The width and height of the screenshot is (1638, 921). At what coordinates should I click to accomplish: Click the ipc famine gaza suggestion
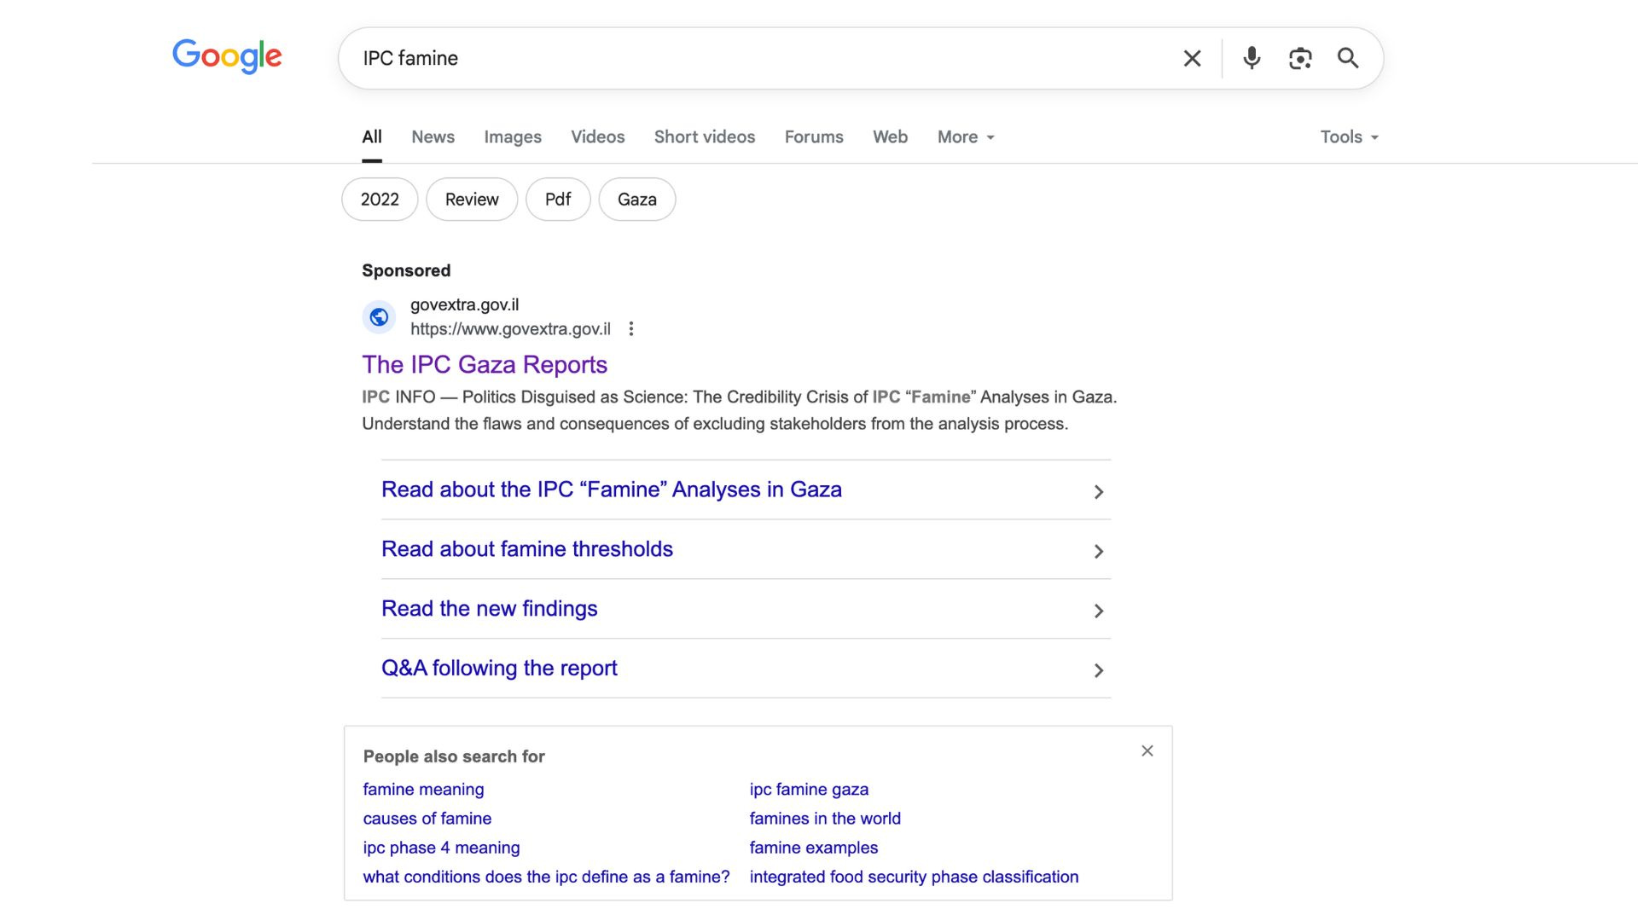pos(809,790)
